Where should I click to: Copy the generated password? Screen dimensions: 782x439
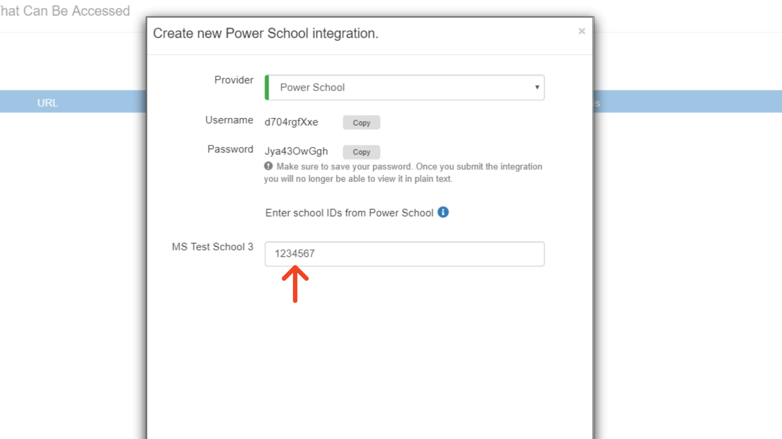[361, 152]
